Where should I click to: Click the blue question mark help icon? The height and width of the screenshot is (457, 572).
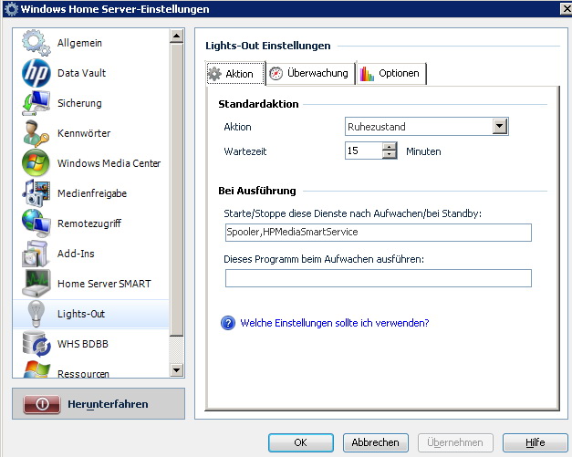coord(228,323)
